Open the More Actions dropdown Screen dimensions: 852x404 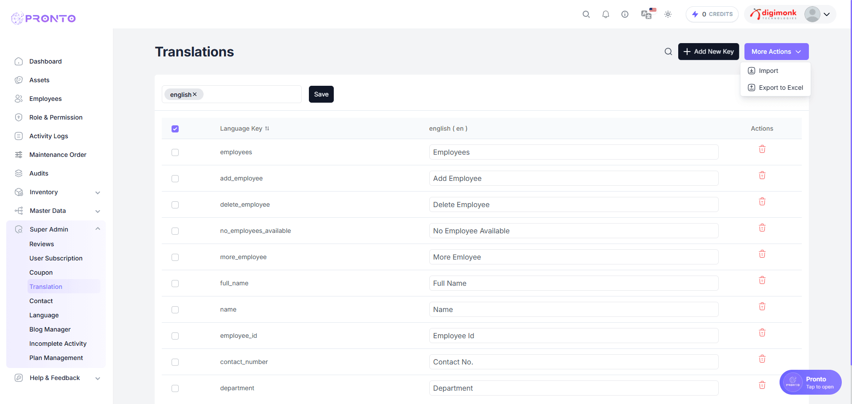click(776, 52)
